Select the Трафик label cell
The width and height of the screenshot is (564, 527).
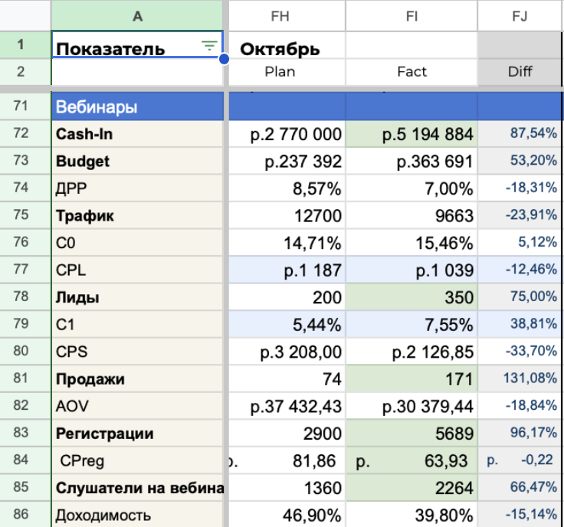[137, 216]
